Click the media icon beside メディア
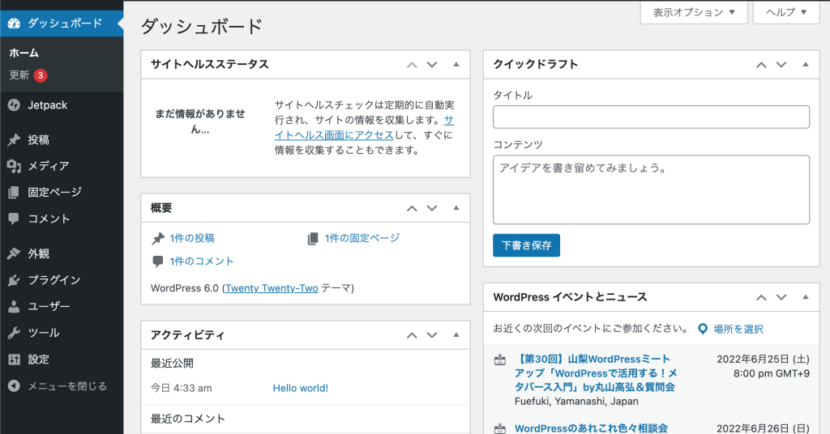Viewport: 830px width, 434px height. (15, 166)
